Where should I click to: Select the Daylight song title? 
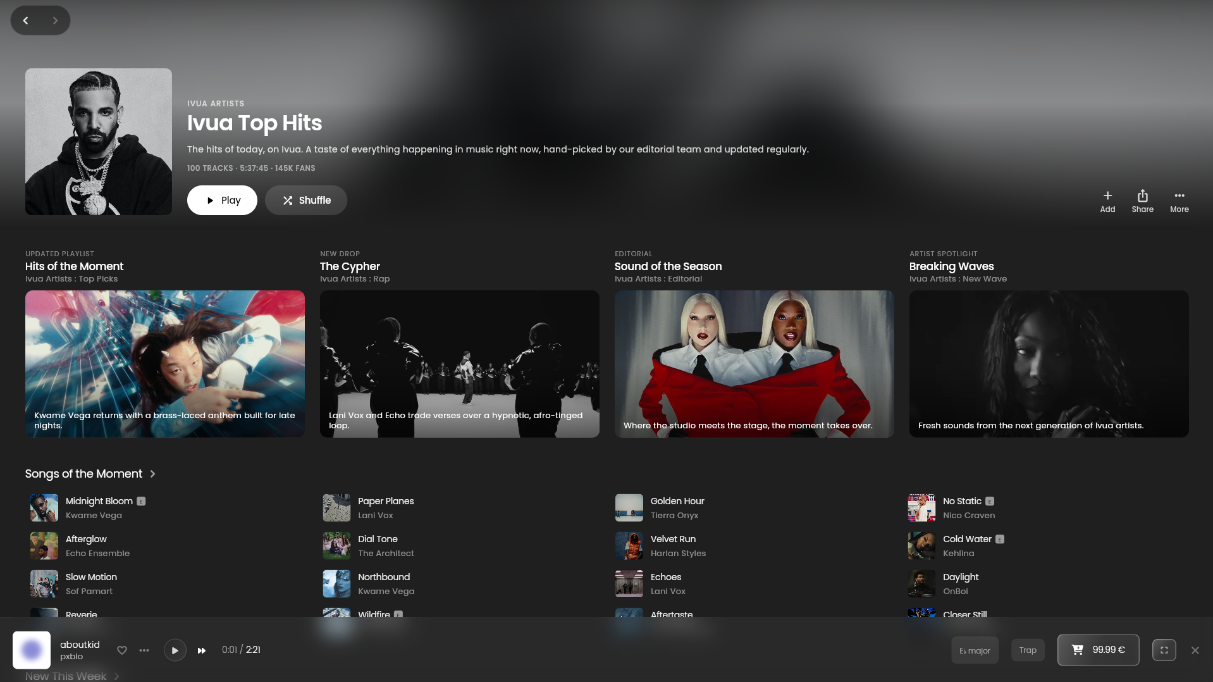961,577
